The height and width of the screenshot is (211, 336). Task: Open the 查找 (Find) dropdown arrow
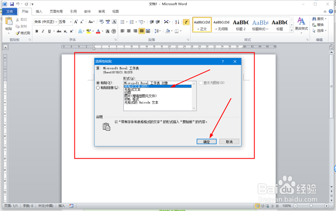click(326, 19)
